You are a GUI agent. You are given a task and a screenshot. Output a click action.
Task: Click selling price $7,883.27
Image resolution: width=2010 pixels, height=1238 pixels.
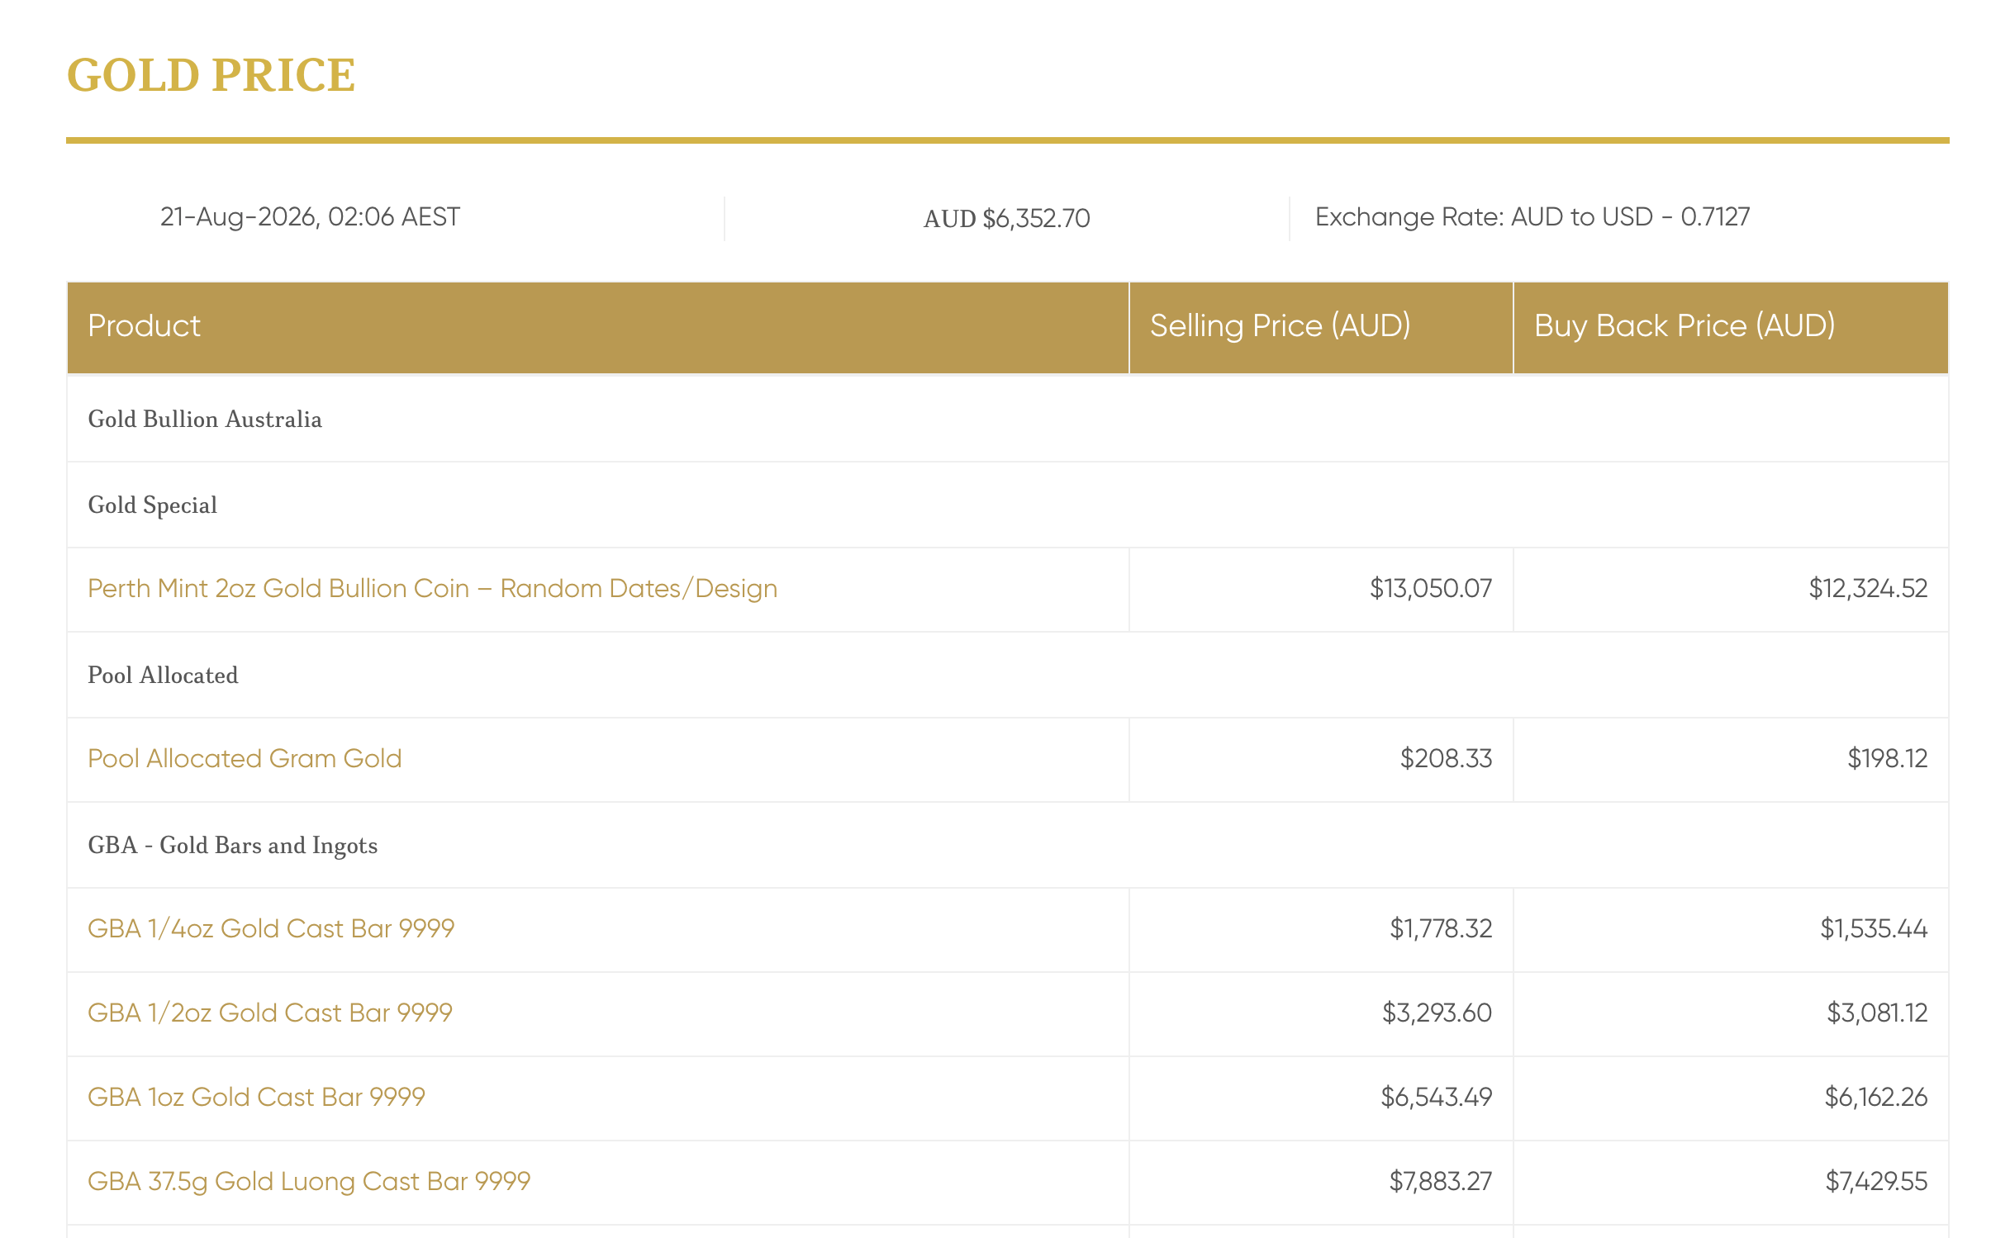click(x=1441, y=1182)
